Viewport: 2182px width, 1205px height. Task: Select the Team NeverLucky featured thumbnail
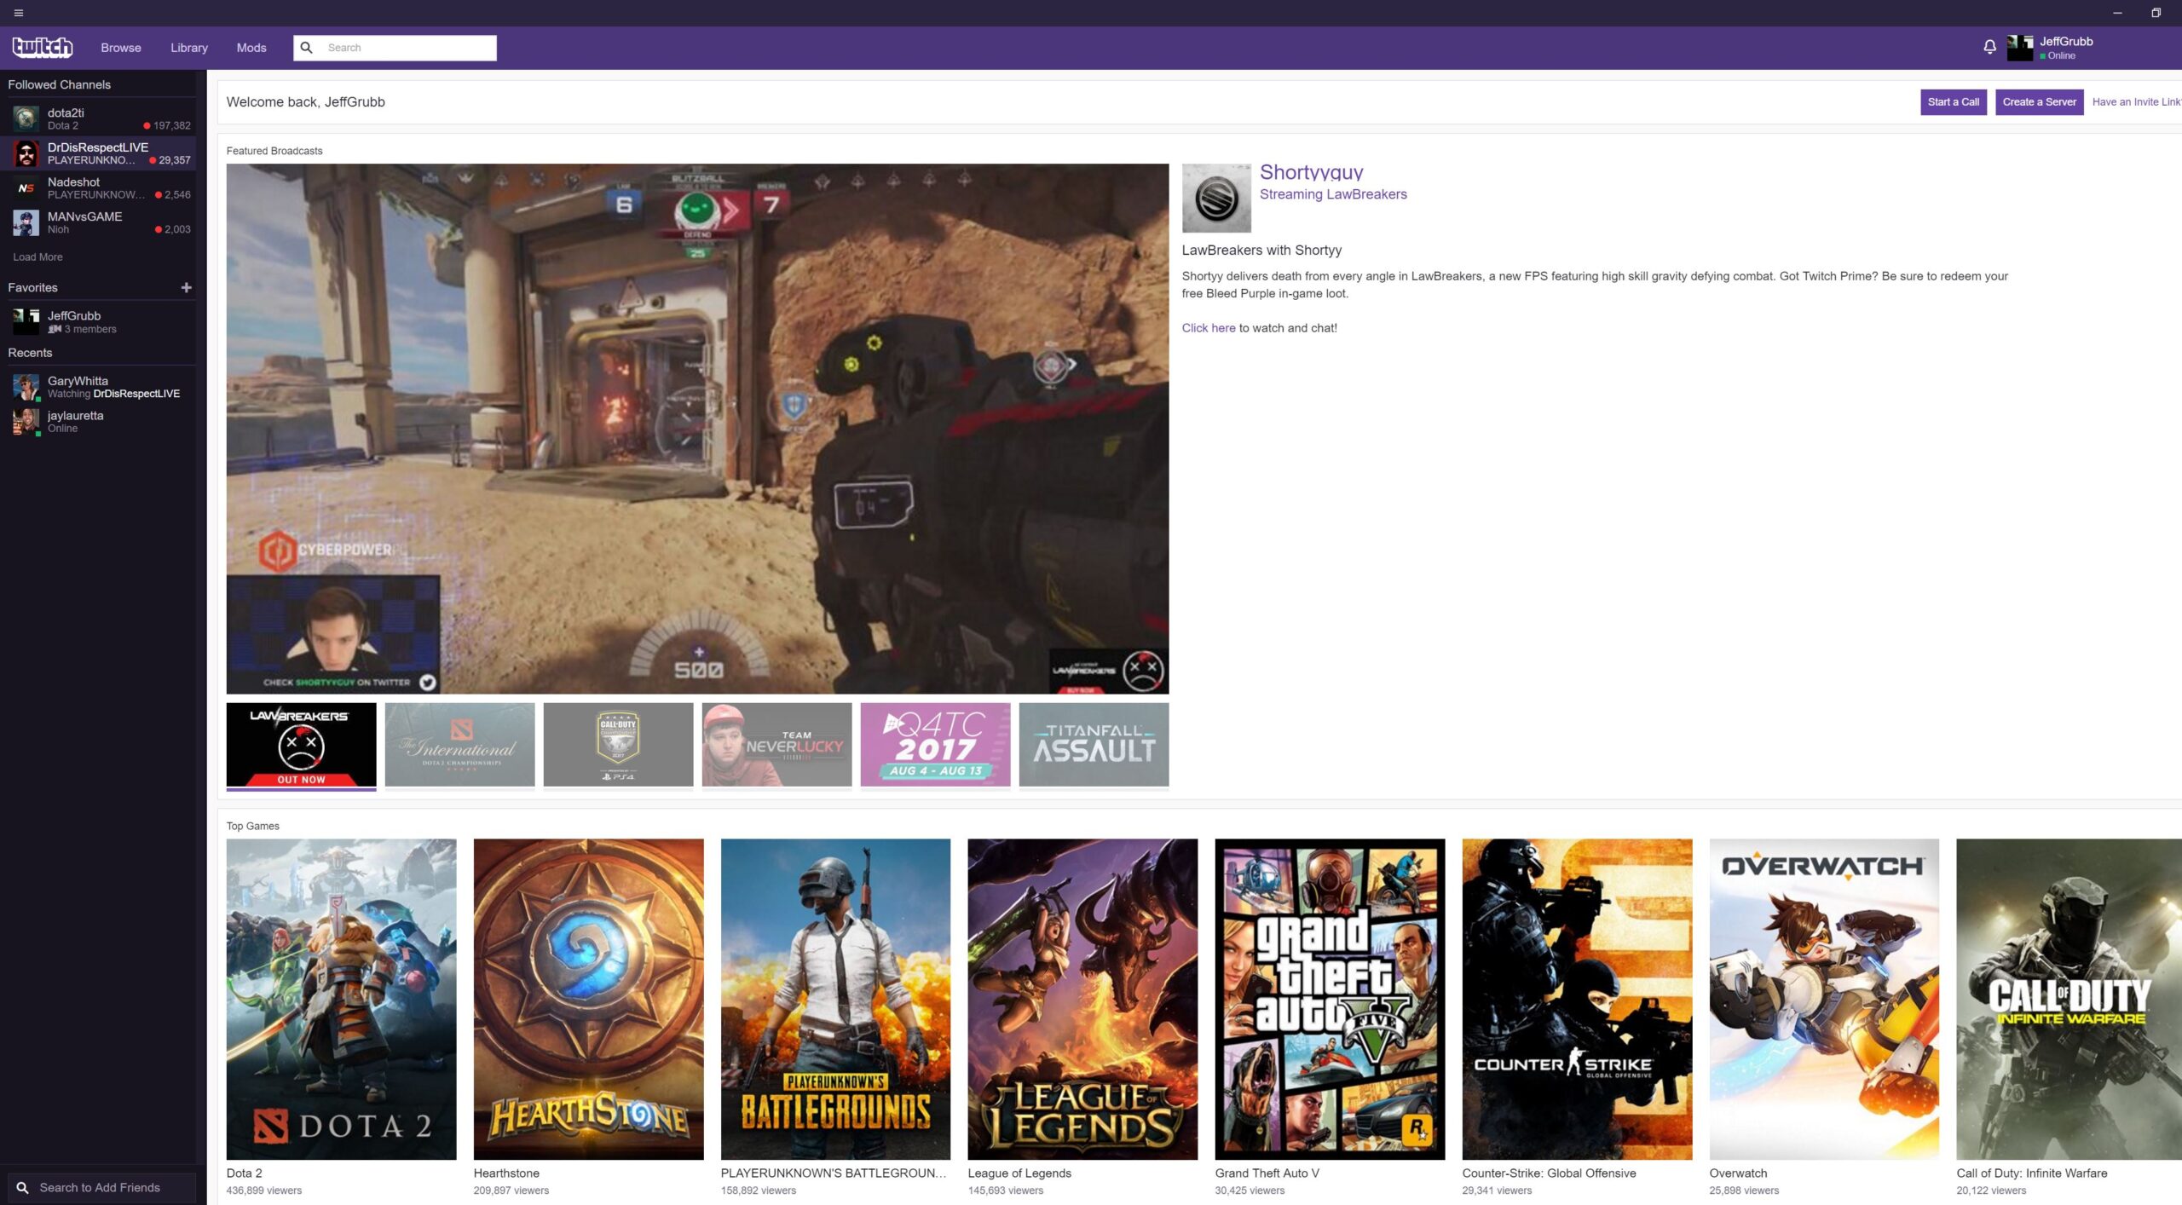776,745
